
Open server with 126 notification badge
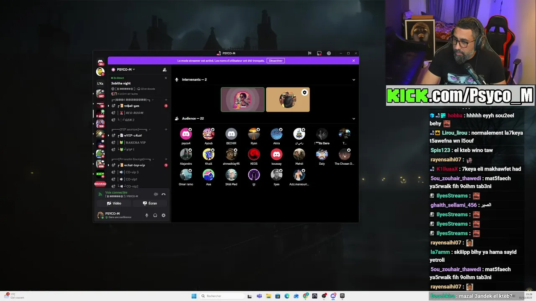[x=100, y=143]
